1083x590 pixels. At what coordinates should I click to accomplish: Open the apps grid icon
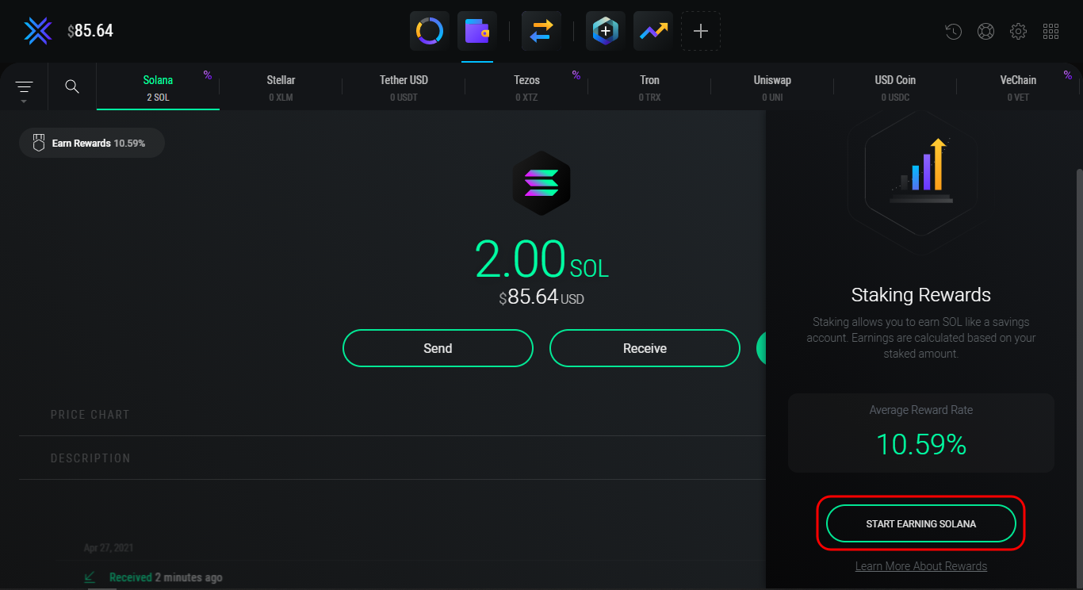(1050, 32)
